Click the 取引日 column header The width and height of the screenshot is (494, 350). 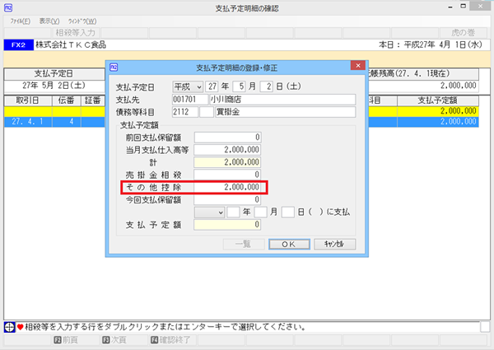click(28, 100)
